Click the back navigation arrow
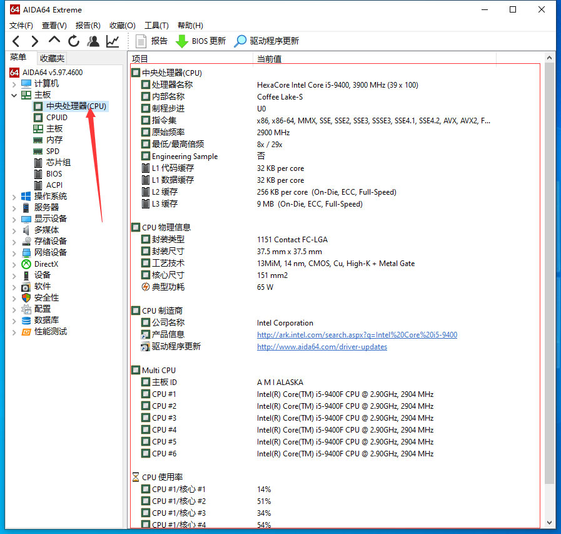 coord(15,41)
